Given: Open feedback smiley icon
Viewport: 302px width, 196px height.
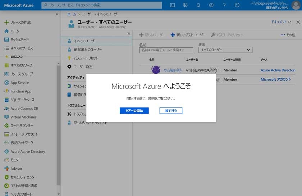Looking at the screenshot, I should click(237, 5).
